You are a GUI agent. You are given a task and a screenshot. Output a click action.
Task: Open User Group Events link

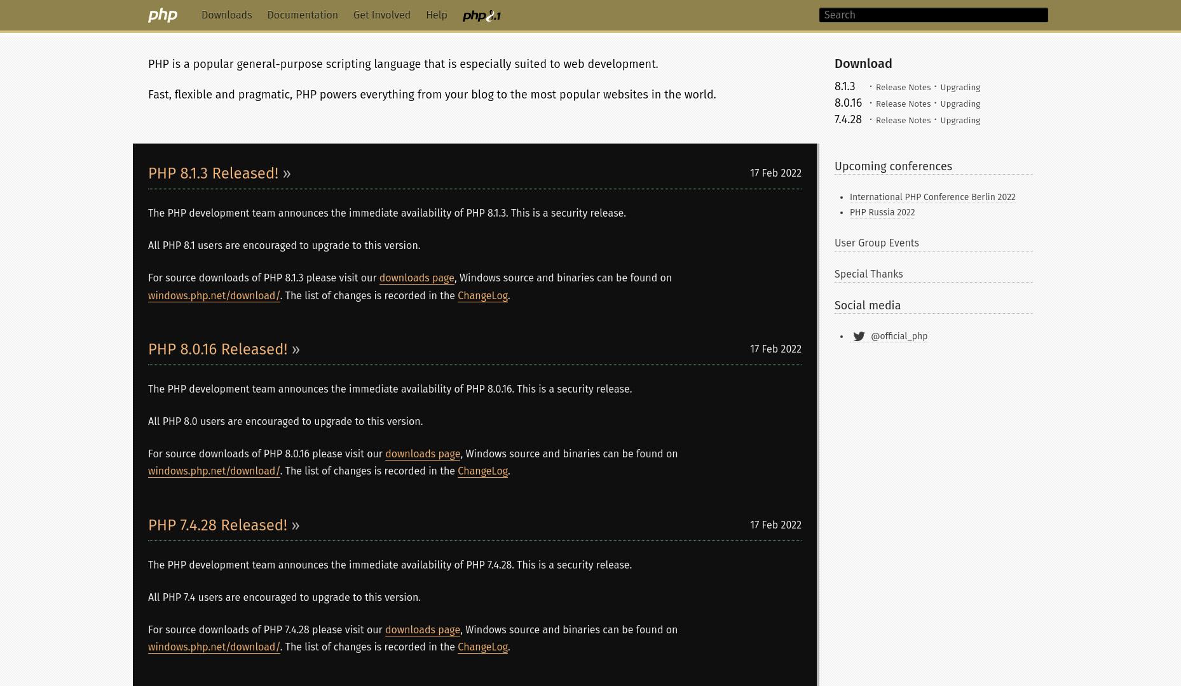coord(877,243)
